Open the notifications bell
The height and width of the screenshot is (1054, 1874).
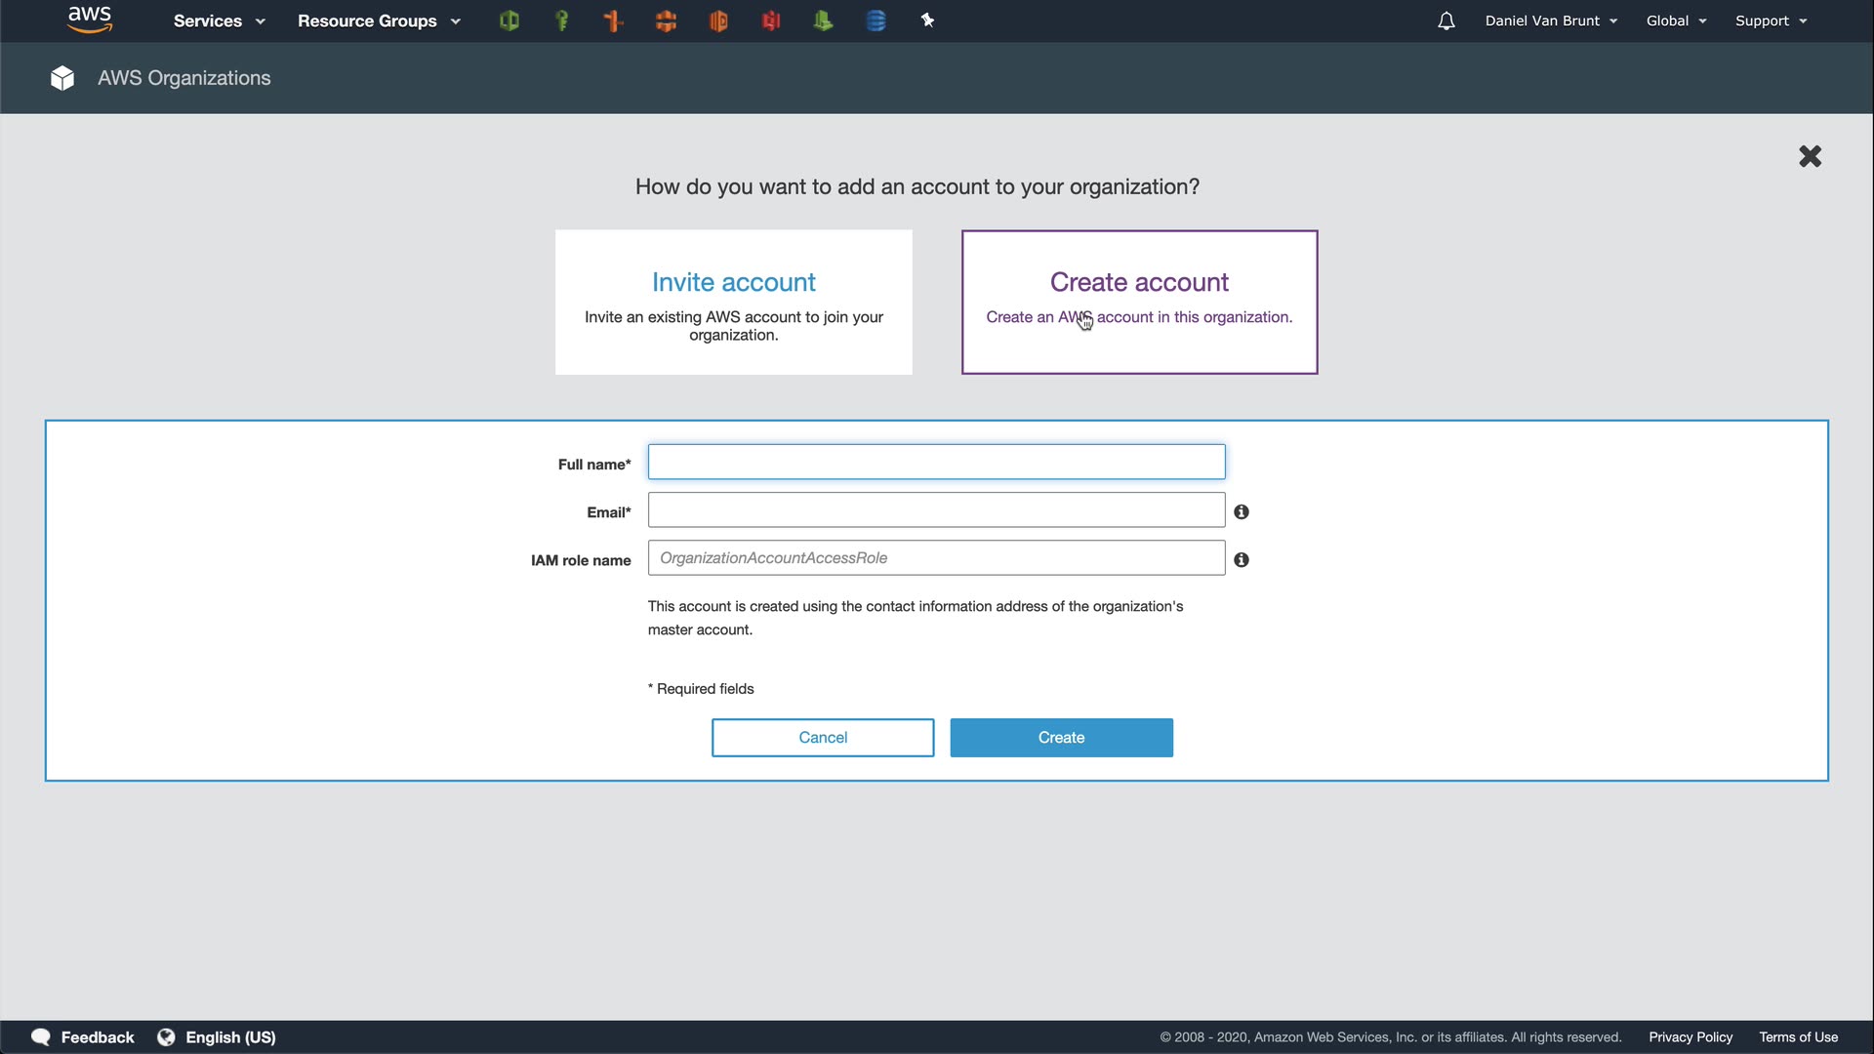coord(1446,20)
